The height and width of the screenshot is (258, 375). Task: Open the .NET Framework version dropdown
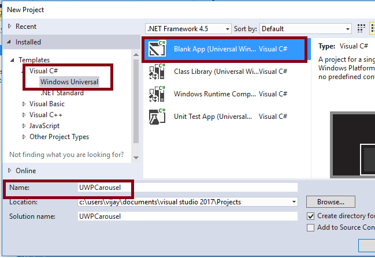pos(188,28)
